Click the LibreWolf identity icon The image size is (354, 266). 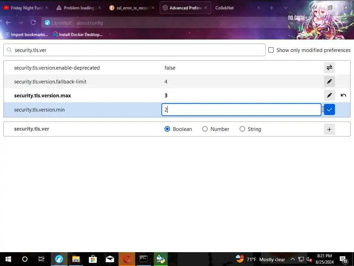click(47, 23)
